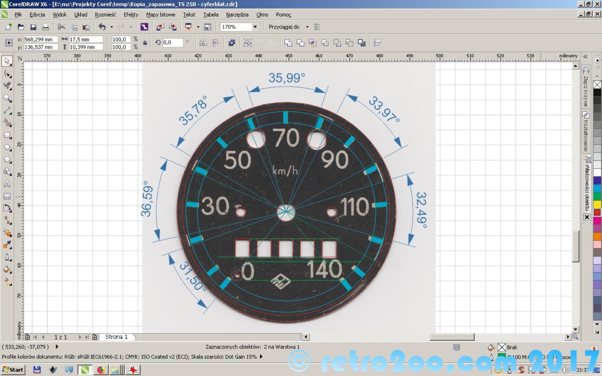Toggle the lock ratio padlock
The width and height of the screenshot is (602, 376).
[x=145, y=43]
